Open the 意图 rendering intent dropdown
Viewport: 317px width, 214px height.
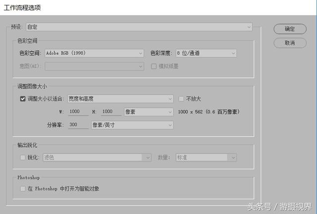(94, 66)
